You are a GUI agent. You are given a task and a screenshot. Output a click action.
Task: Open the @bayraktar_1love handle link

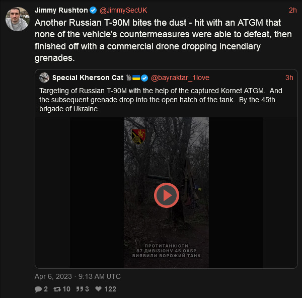180,78
